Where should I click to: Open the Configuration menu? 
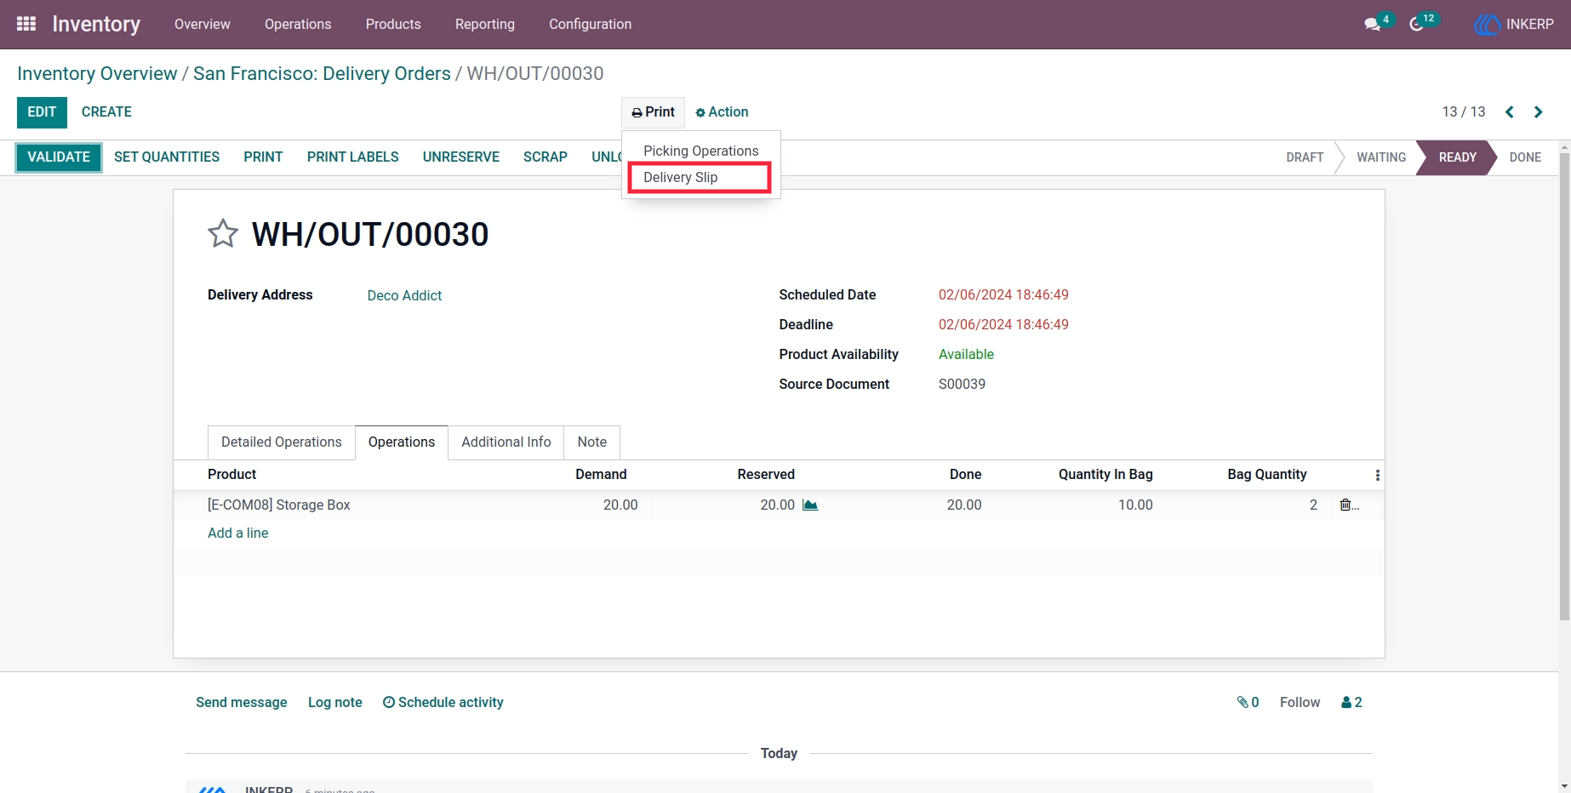click(x=591, y=24)
